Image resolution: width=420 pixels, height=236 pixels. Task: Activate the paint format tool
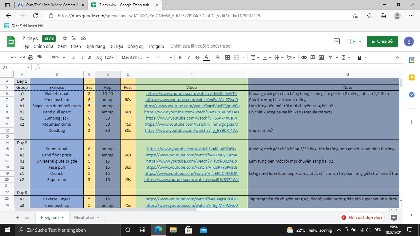pos(39,57)
